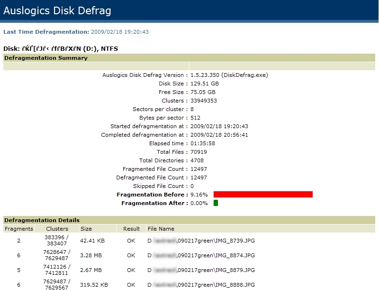379x290 pixels.
Task: Select the Skipped File Count value '0'
Action: (x=192, y=186)
